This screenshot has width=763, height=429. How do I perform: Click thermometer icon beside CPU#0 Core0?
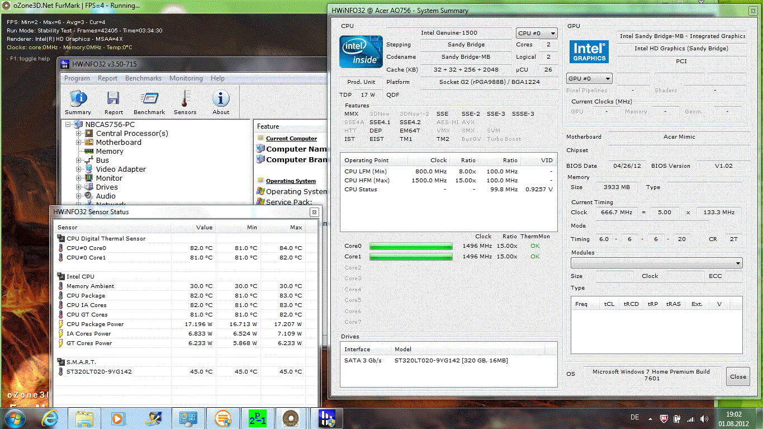(61, 248)
